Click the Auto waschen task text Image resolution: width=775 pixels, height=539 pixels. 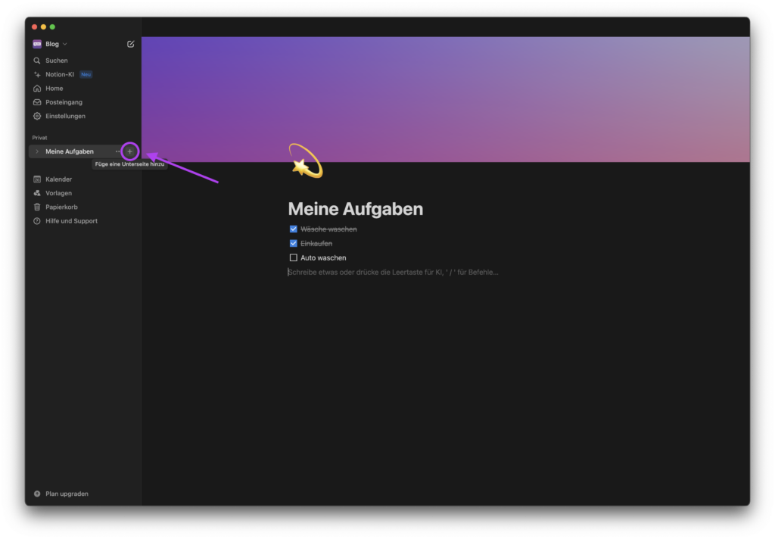(x=323, y=257)
